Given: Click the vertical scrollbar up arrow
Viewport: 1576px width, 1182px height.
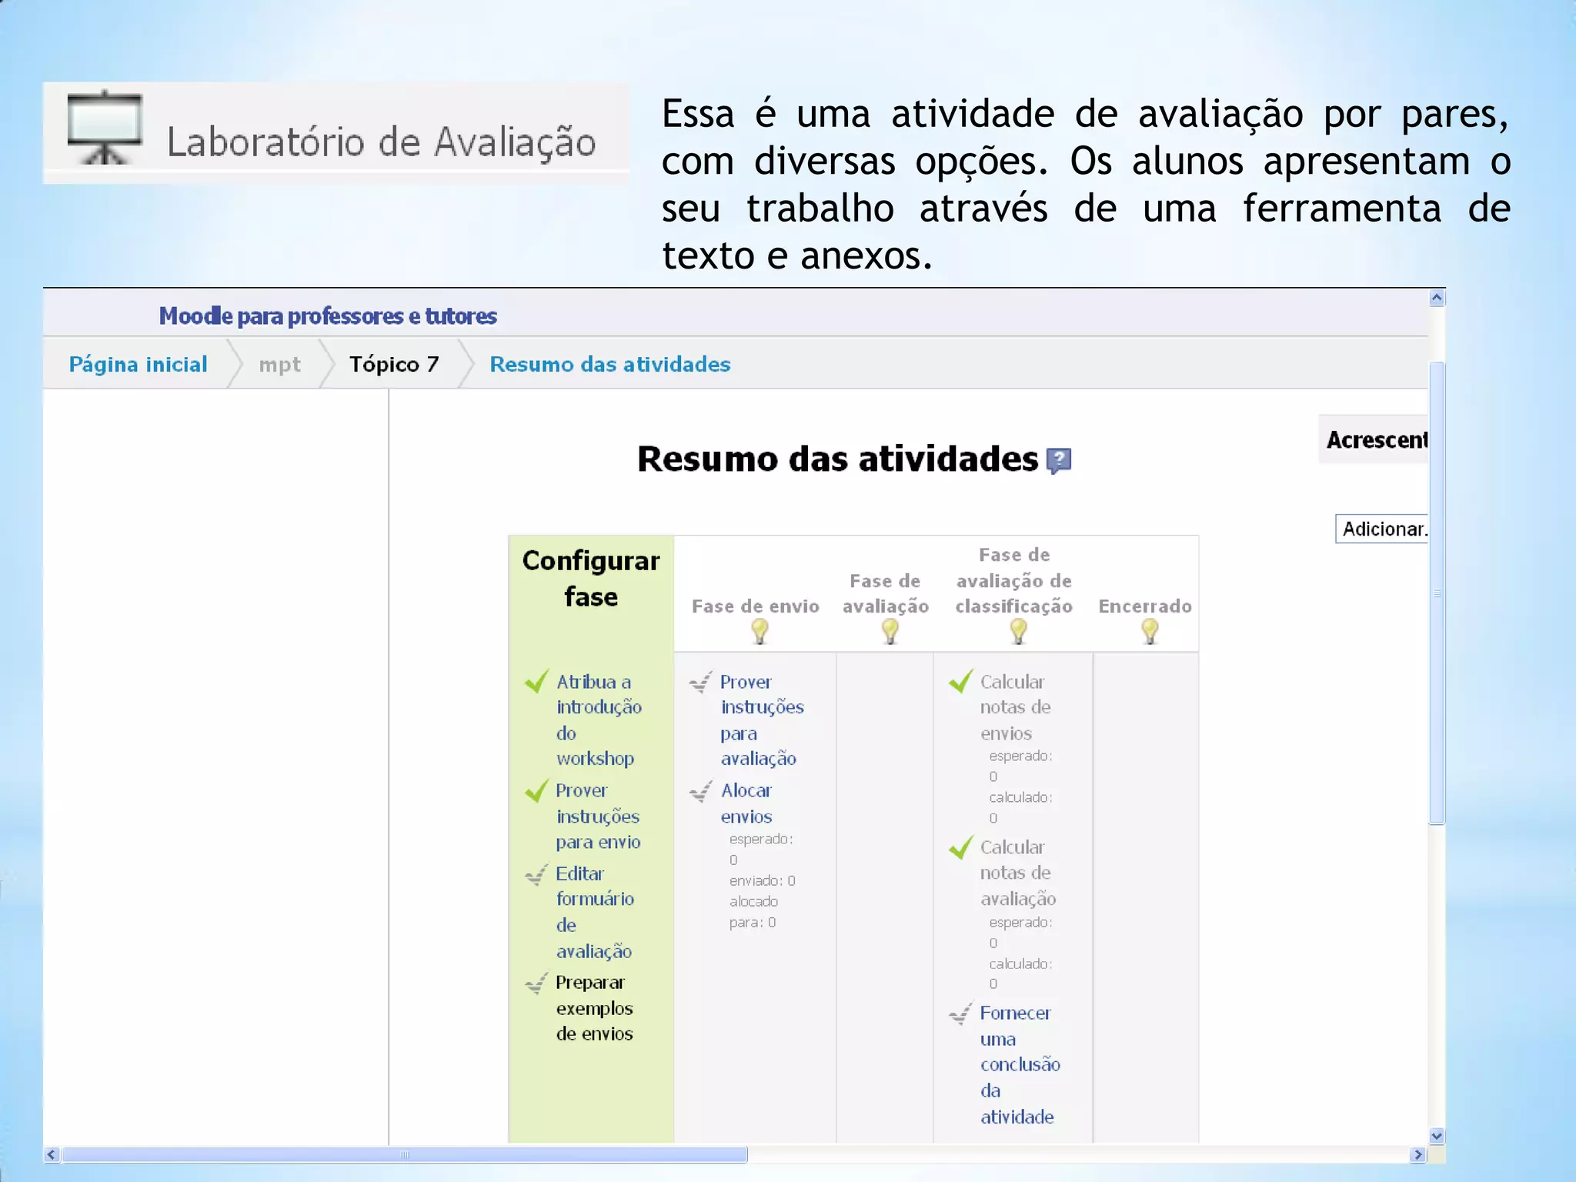Looking at the screenshot, I should click(1437, 298).
